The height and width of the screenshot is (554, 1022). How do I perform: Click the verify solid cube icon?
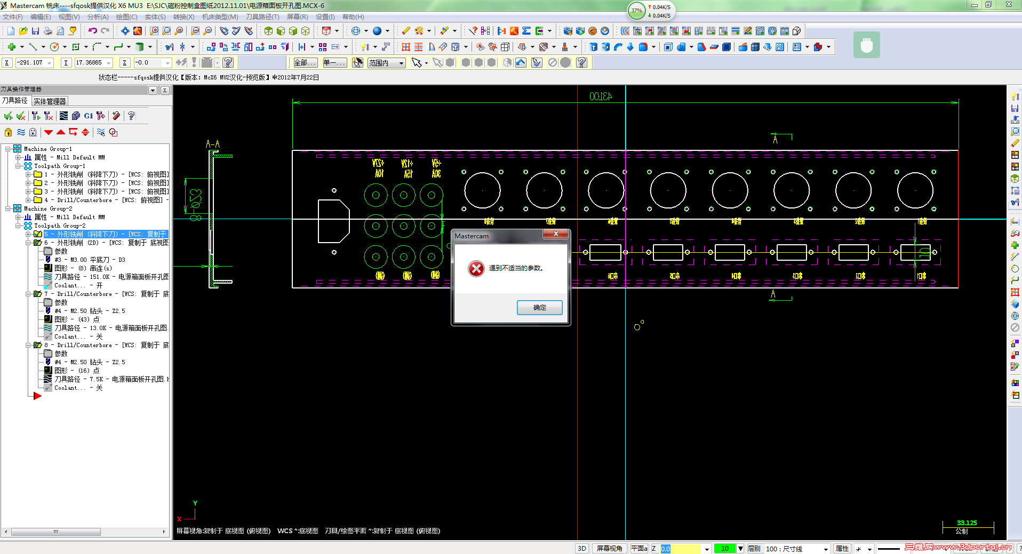(76, 116)
